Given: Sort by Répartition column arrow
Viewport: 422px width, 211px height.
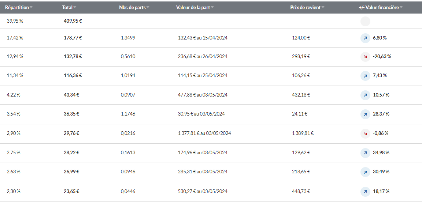Looking at the screenshot, I should tap(31, 8).
